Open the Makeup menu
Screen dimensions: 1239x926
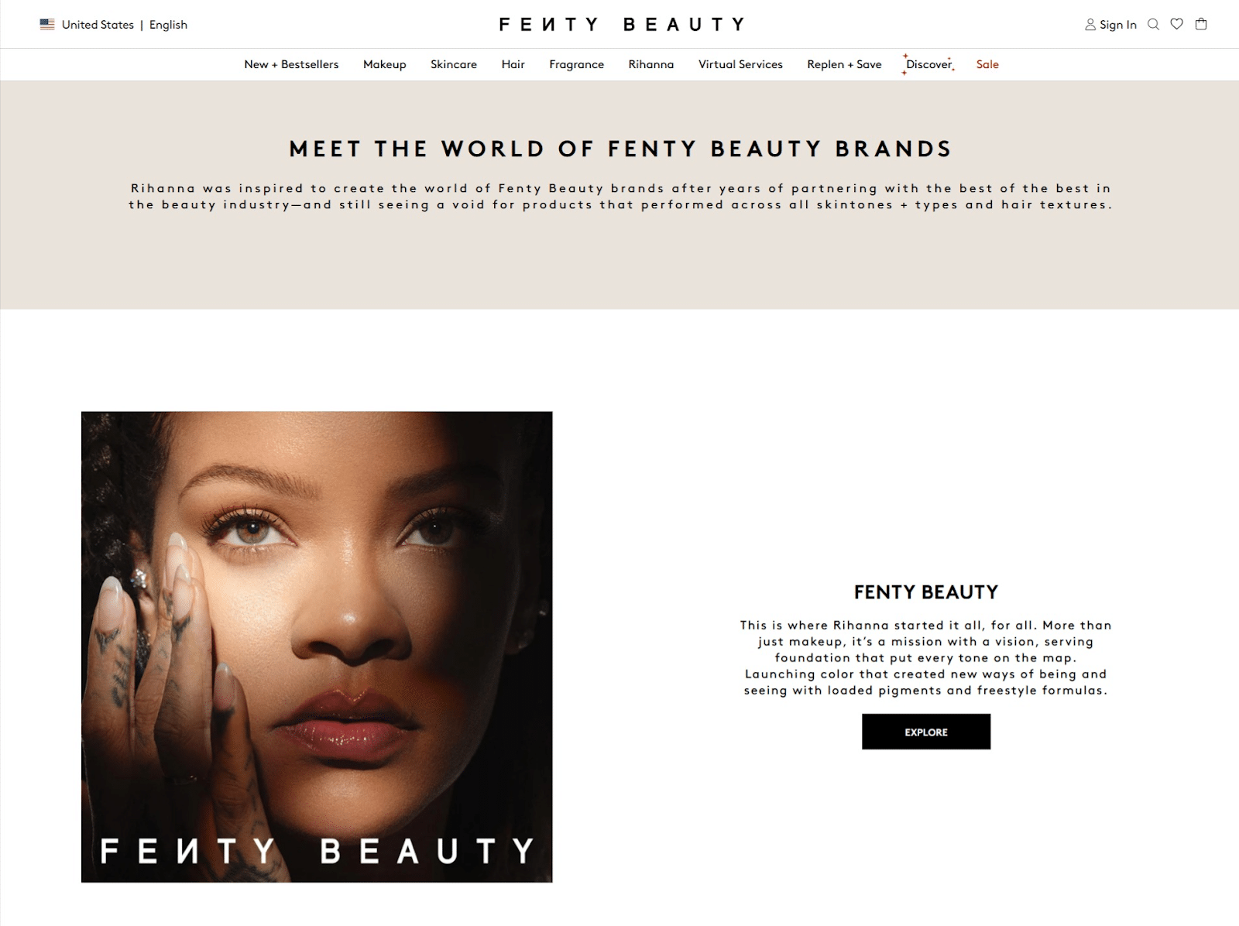pyautogui.click(x=385, y=64)
